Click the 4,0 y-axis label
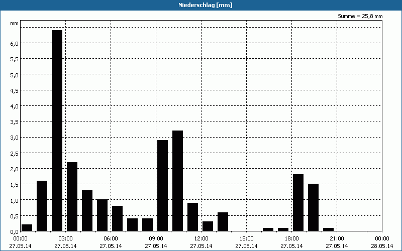The image size is (402, 251). point(15,106)
